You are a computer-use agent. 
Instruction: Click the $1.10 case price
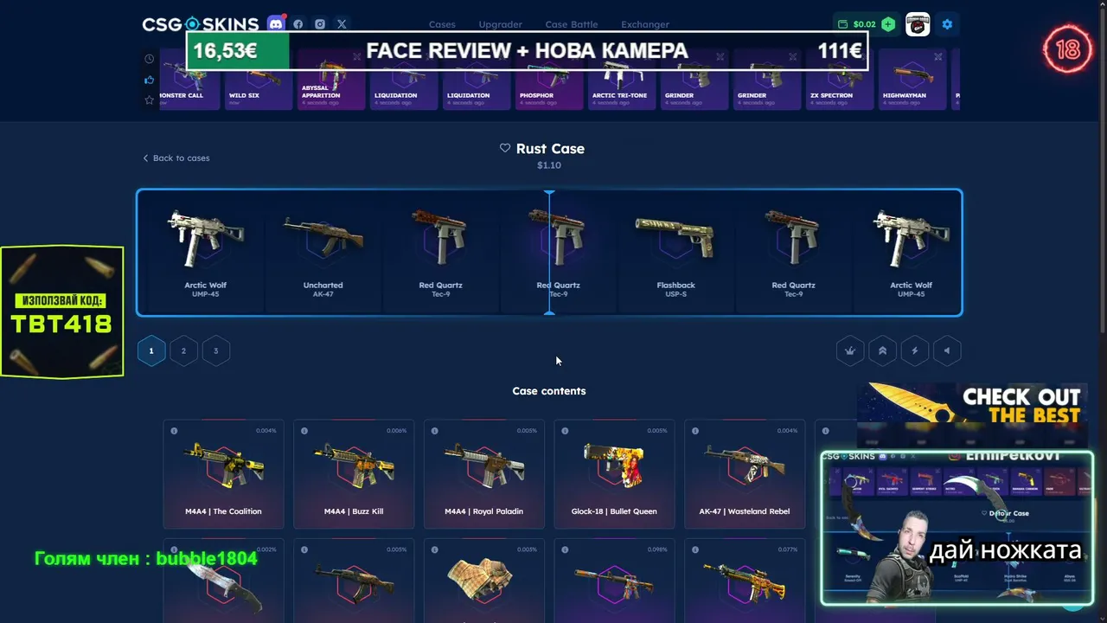[x=549, y=165]
